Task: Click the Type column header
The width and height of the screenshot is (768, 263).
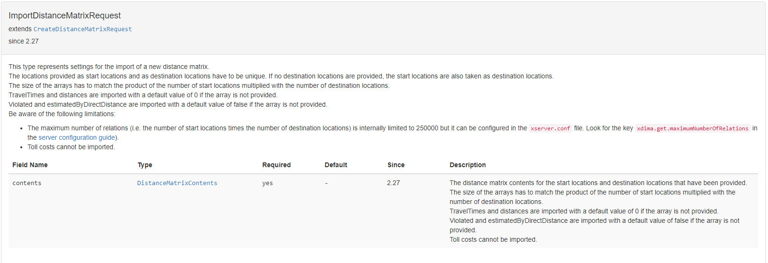Action: tap(145, 165)
